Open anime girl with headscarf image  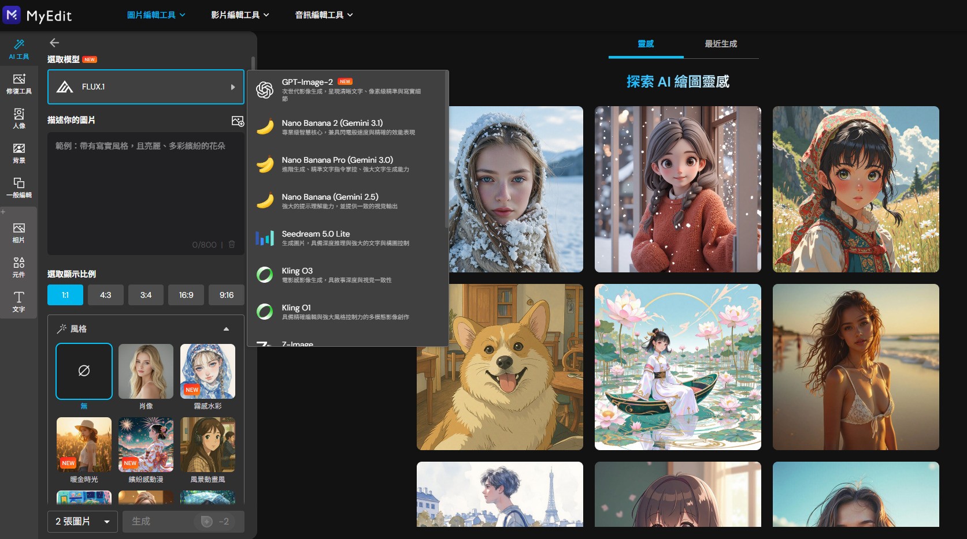(x=856, y=189)
